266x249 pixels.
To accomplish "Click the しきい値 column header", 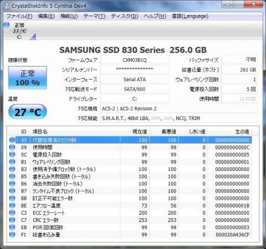I will [193, 132].
